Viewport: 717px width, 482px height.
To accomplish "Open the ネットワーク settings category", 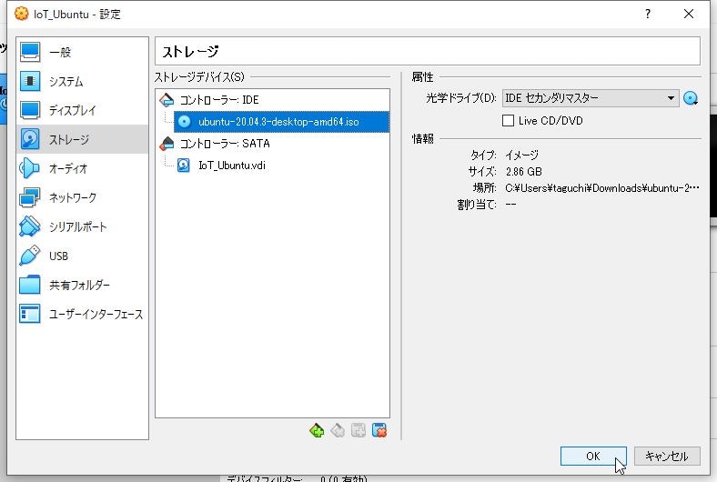I will click(82, 198).
